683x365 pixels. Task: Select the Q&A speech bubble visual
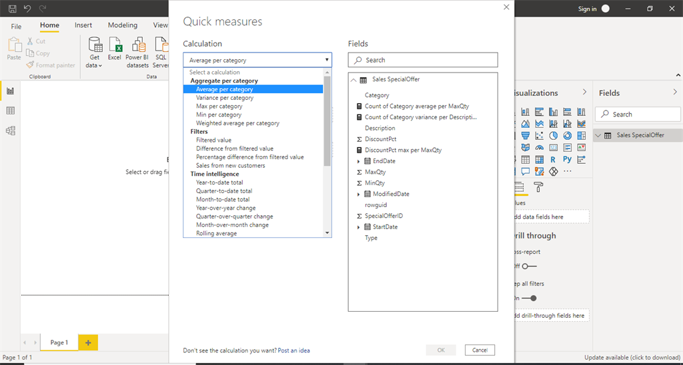pyautogui.click(x=526, y=171)
